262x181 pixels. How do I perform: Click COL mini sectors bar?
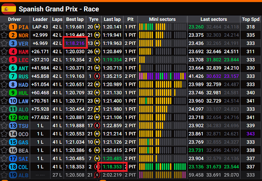tap(163, 167)
